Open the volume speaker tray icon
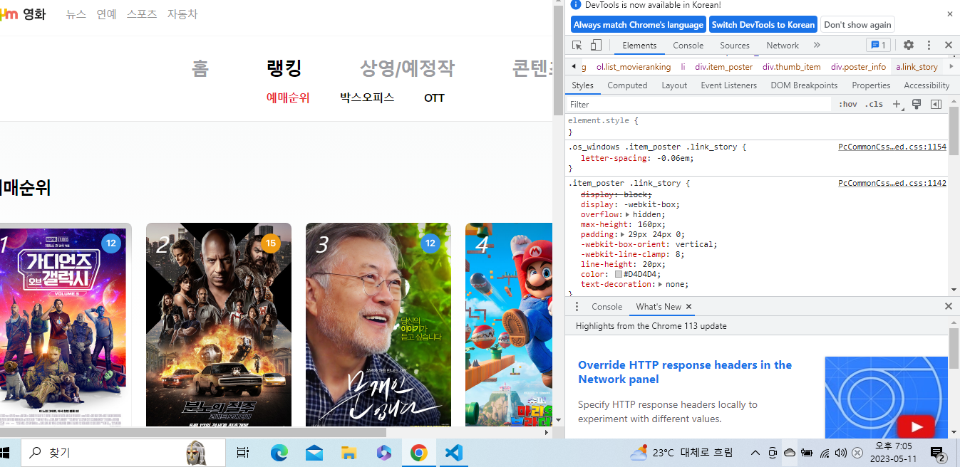The width and height of the screenshot is (960, 467). 841,453
